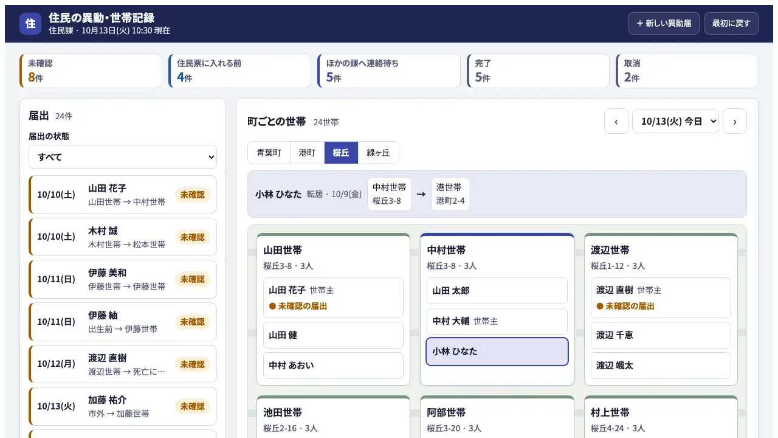This screenshot has height=438, width=778.
Task: Select resident 渡辺 颯太
Action: pos(661,366)
